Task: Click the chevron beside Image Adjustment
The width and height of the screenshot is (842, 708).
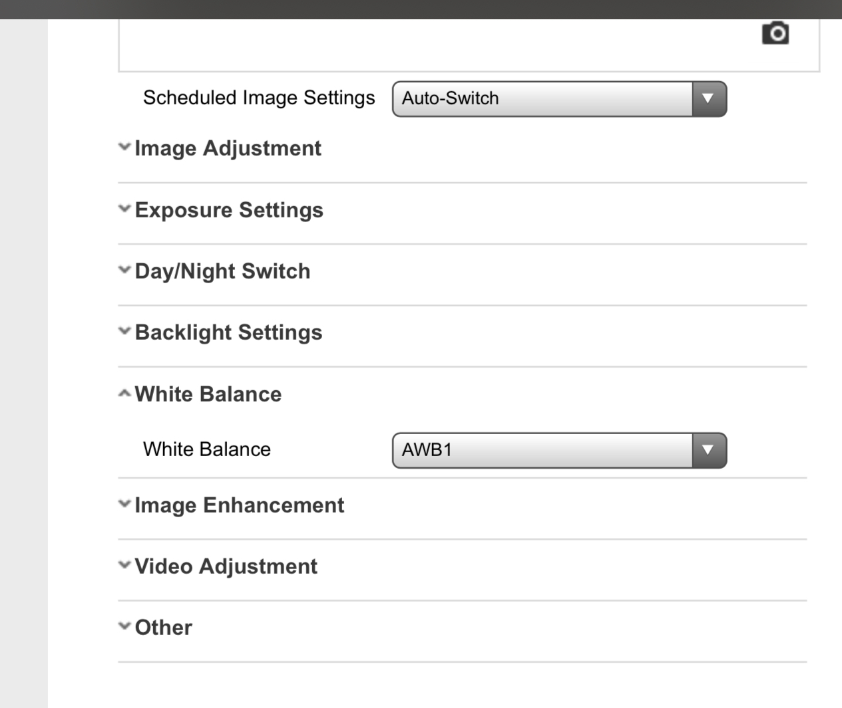Action: tap(124, 147)
